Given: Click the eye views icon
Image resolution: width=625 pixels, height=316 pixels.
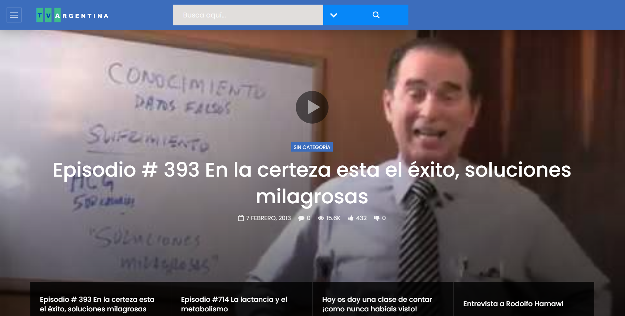Looking at the screenshot, I should point(321,218).
